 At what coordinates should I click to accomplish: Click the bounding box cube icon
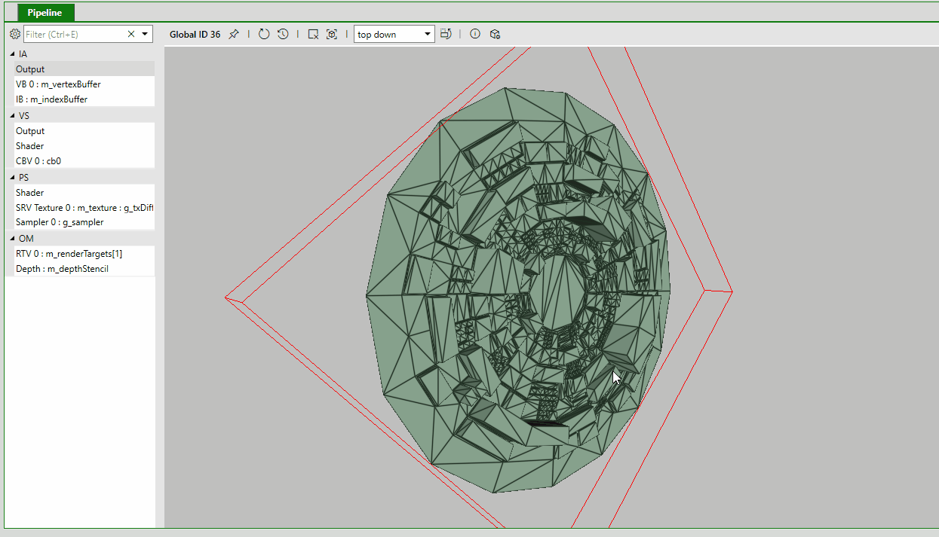495,34
